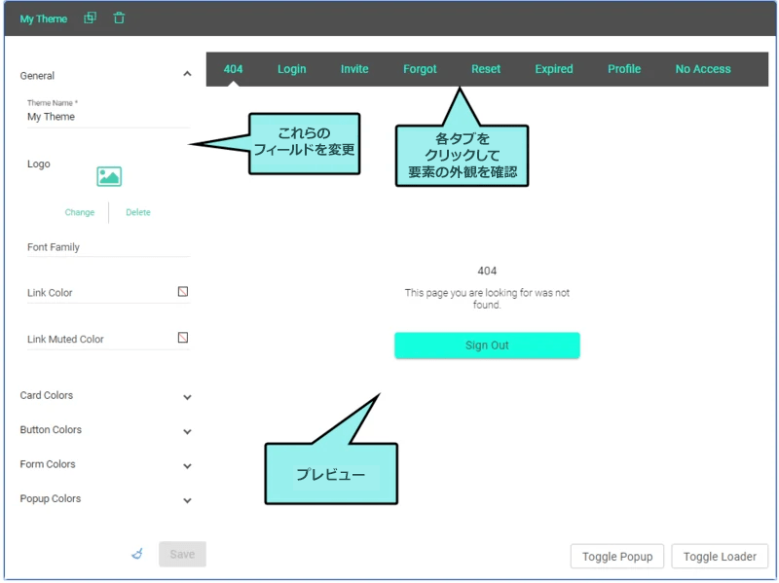Open the Invite tab
This screenshot has height=583, width=779.
[354, 69]
